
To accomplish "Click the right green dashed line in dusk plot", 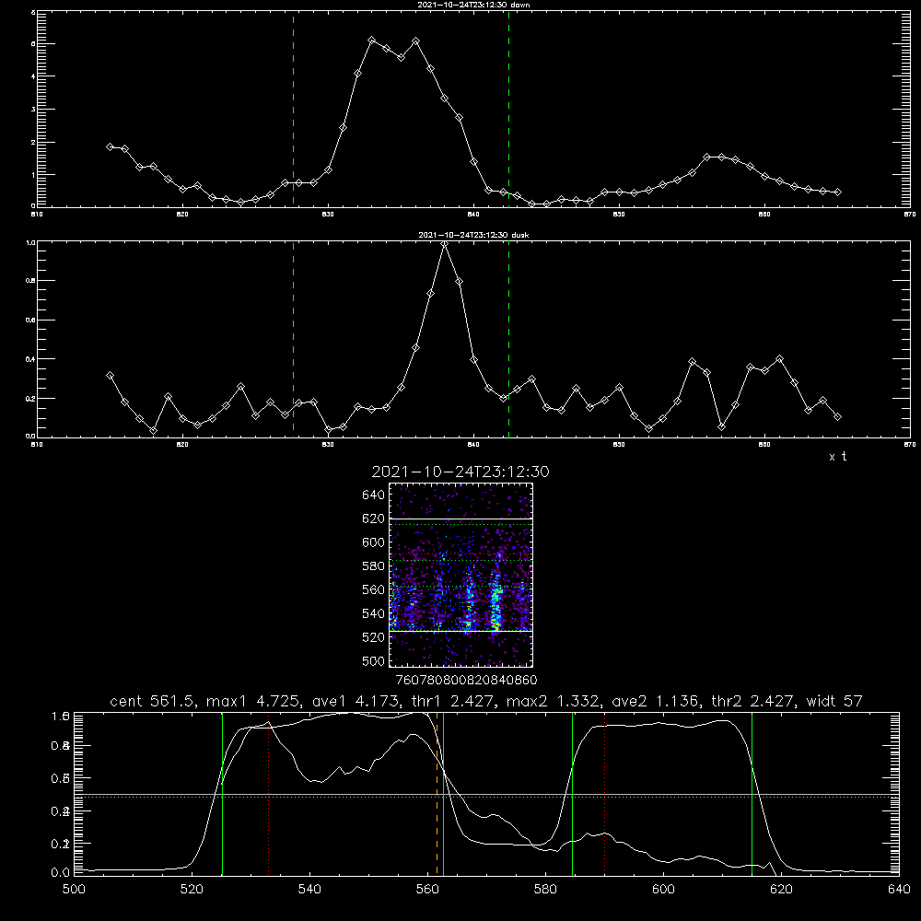I will click(x=508, y=340).
